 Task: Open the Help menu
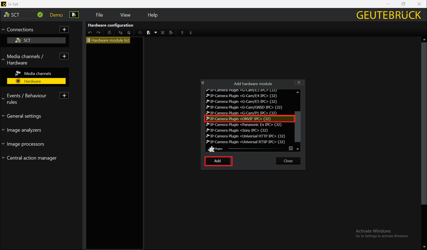(152, 15)
